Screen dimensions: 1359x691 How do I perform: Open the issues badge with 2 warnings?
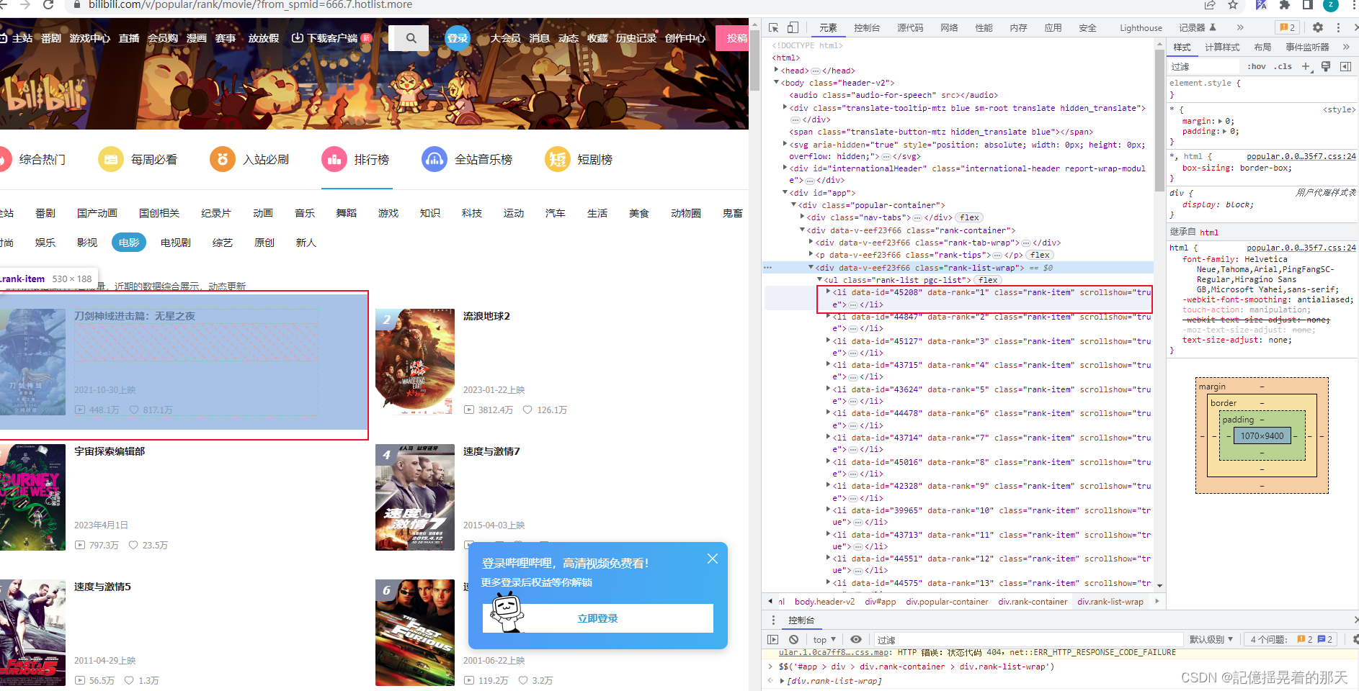1287,27
